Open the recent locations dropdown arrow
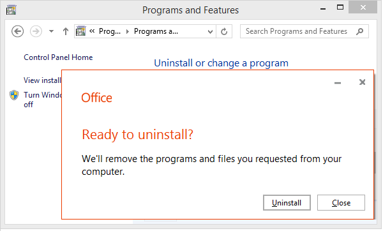The image size is (383, 231). (x=51, y=31)
